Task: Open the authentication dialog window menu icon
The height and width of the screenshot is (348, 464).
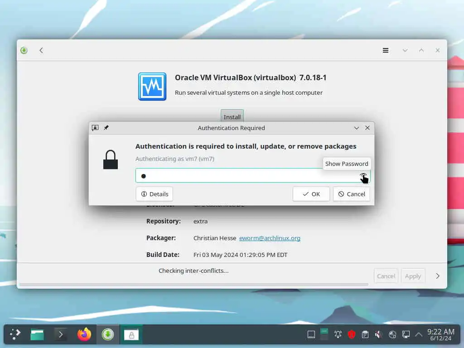Action: pyautogui.click(x=95, y=127)
